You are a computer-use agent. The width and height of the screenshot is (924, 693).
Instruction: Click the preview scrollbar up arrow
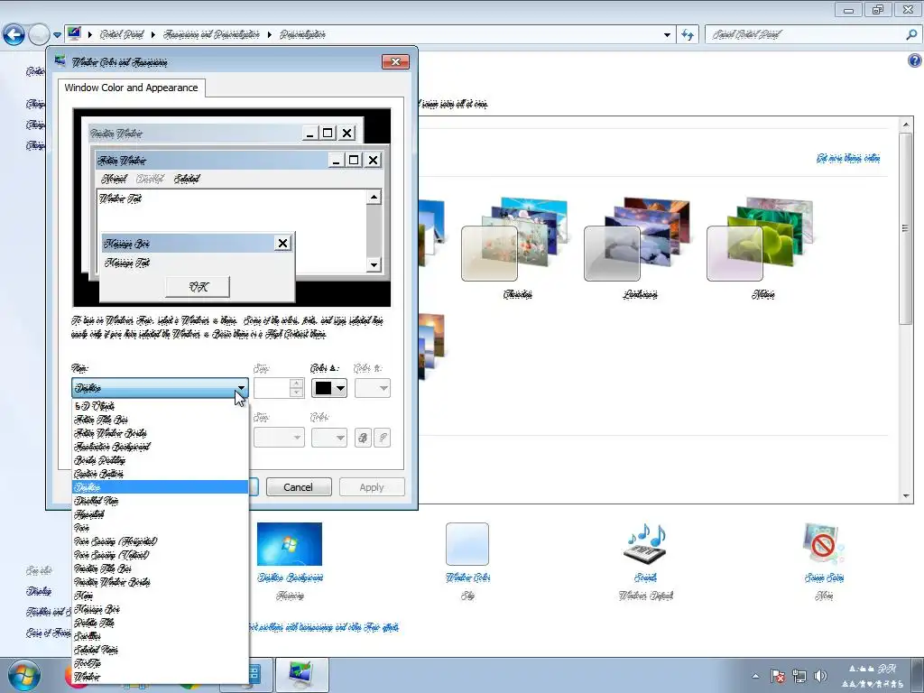tap(374, 197)
